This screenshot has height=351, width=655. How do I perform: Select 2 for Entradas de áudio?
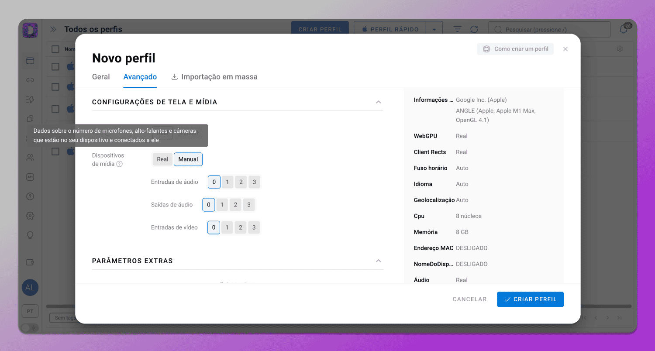tap(241, 182)
